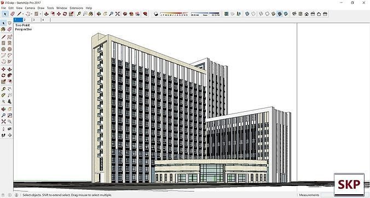This screenshot has height=198, width=370.
Task: Switch to Top view
Action: (x=300, y=14)
